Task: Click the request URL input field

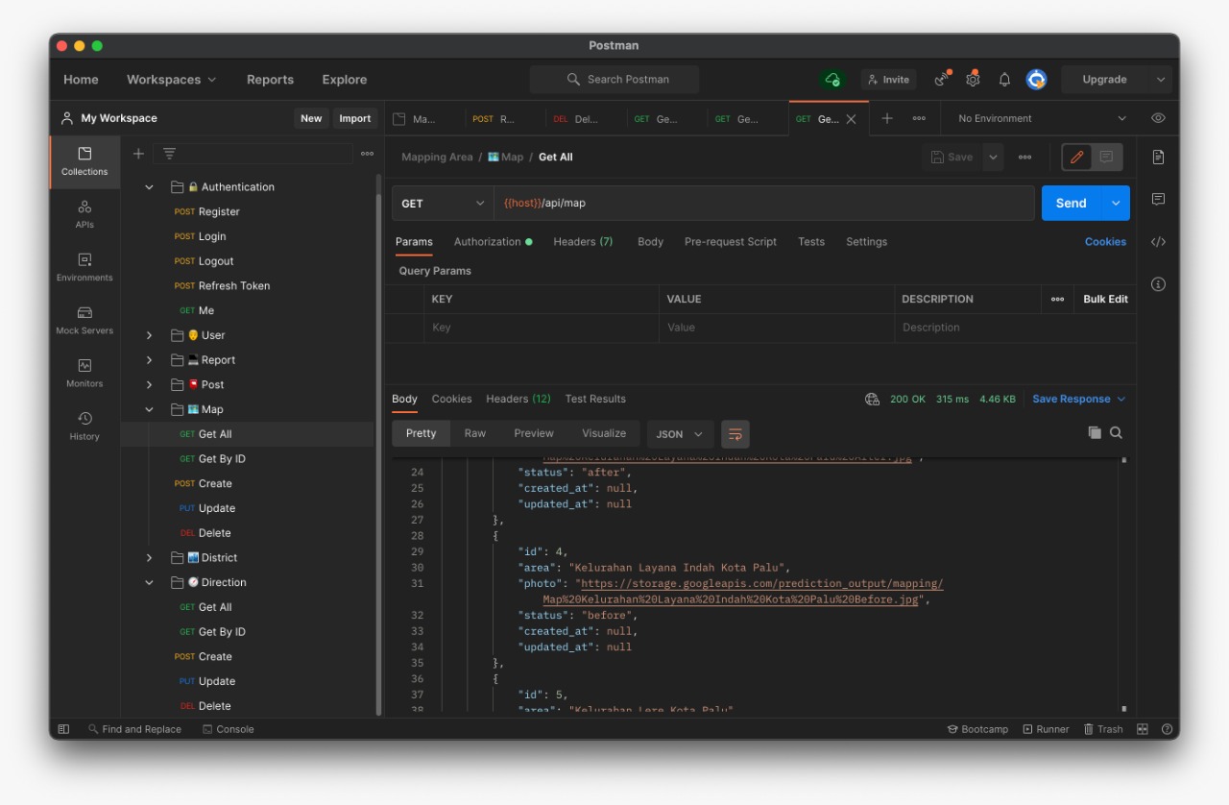Action: point(764,203)
